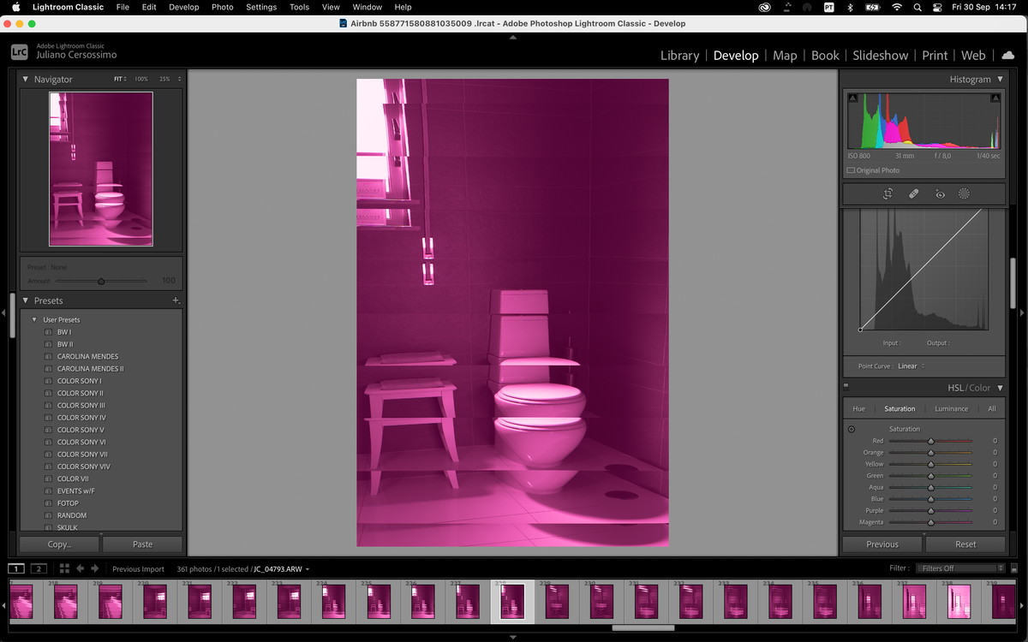This screenshot has height=642, width=1028.
Task: Open the Filters Off dropdown
Action: 959,568
